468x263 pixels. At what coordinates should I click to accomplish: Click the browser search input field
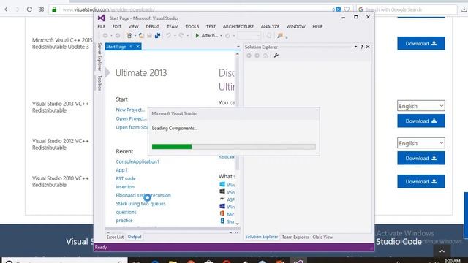pos(407,9)
